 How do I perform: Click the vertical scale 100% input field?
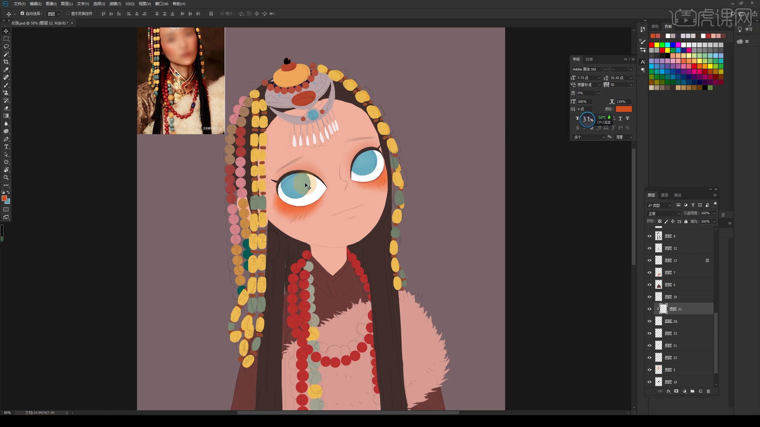tap(585, 102)
